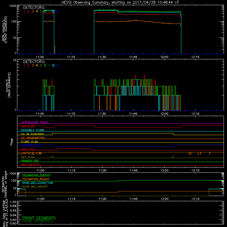The image size is (227, 227).
Task: Click the FRONTS_OFF flag label
Action: (x=30, y=161)
